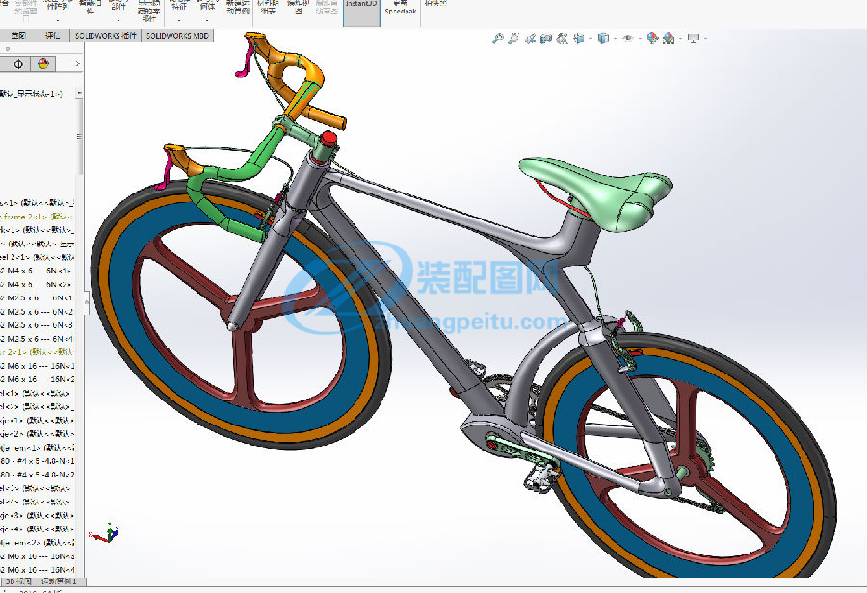This screenshot has height=593, width=867.
Task: Switch to the SOLIDWORKS MBD tab
Action: (x=177, y=36)
